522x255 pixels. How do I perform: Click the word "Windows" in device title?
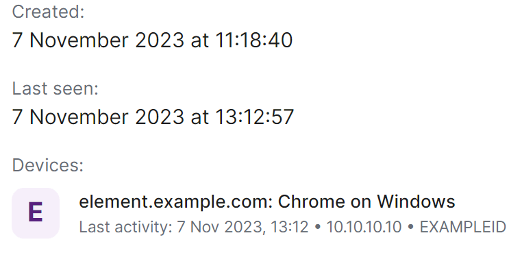(x=416, y=202)
